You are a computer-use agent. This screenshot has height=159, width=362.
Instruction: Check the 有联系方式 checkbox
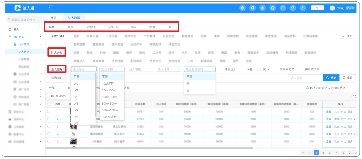pyautogui.click(x=276, y=69)
